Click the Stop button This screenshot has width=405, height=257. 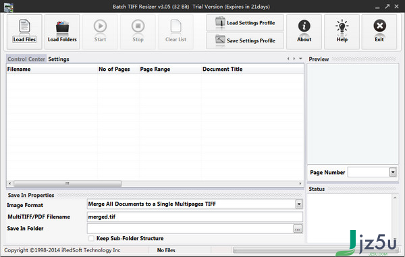click(138, 32)
